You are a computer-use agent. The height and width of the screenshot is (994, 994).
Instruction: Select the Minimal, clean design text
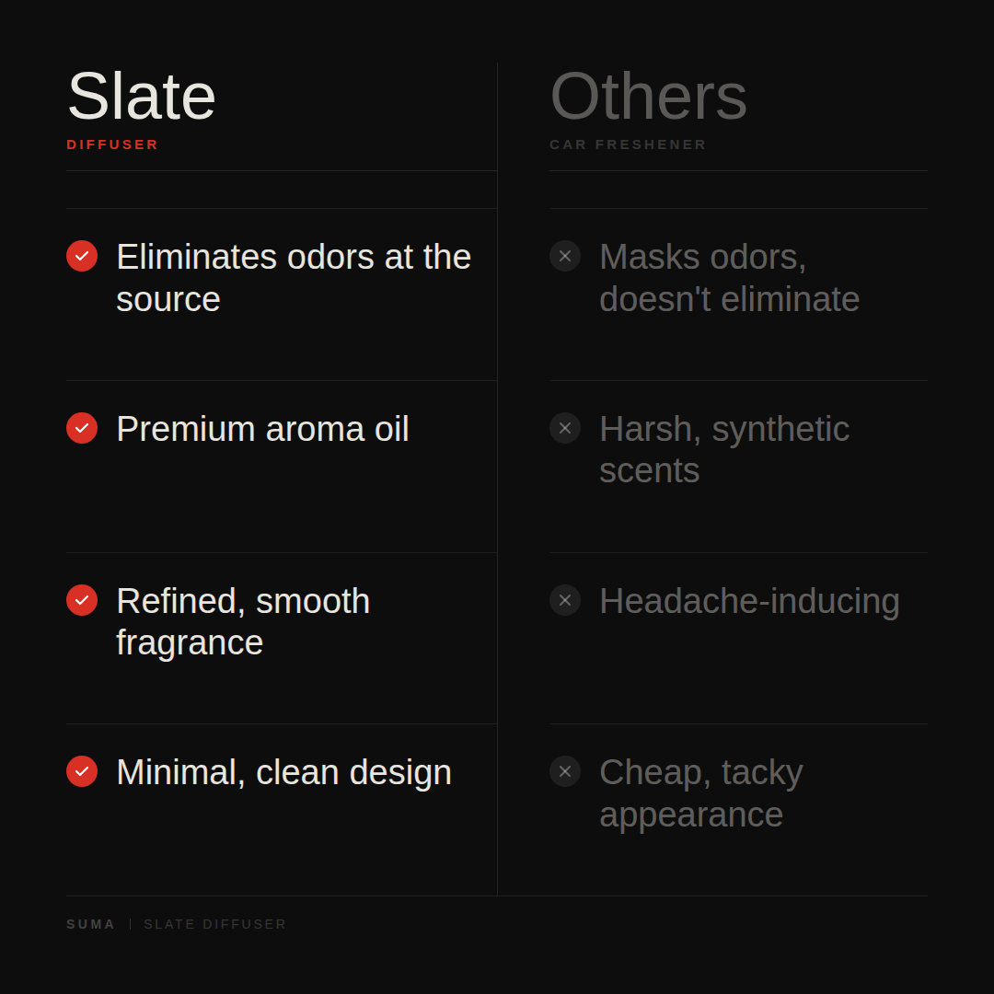[x=283, y=772]
